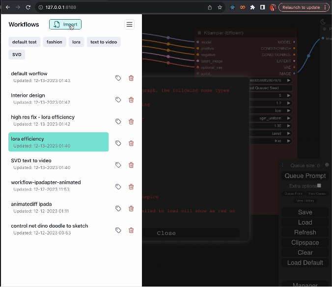The height and width of the screenshot is (287, 332).
Task: Open the Queue settings gear icon
Action: pyautogui.click(x=327, y=165)
